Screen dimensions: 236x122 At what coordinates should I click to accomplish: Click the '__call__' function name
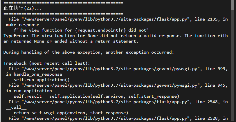16,108
